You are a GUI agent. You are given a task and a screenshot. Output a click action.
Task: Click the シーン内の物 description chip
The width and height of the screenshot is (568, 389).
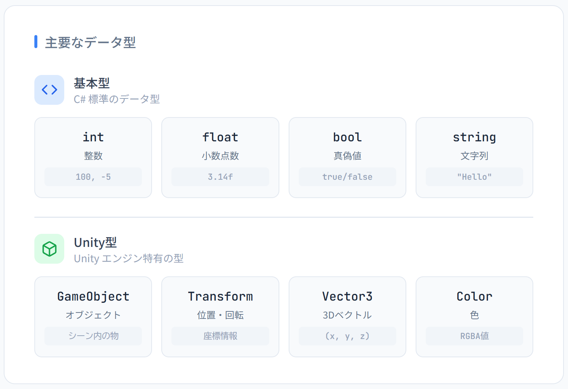click(x=93, y=336)
